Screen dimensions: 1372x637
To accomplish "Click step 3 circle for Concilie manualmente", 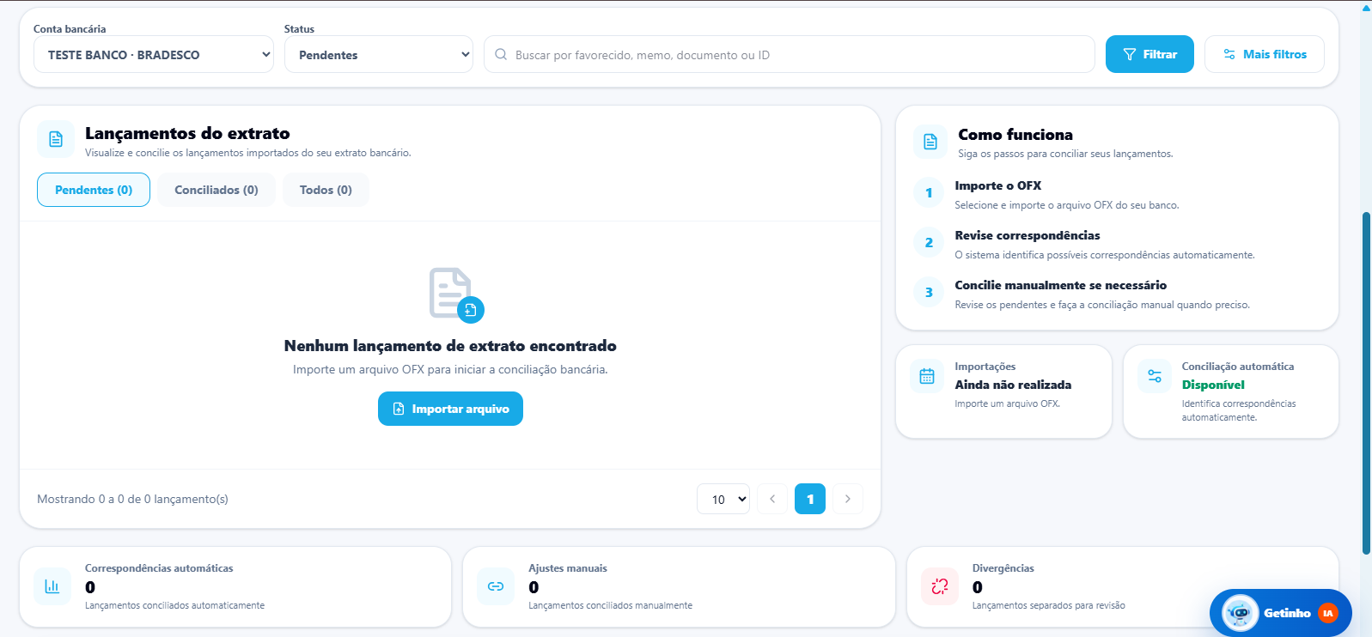I will pyautogui.click(x=929, y=293).
